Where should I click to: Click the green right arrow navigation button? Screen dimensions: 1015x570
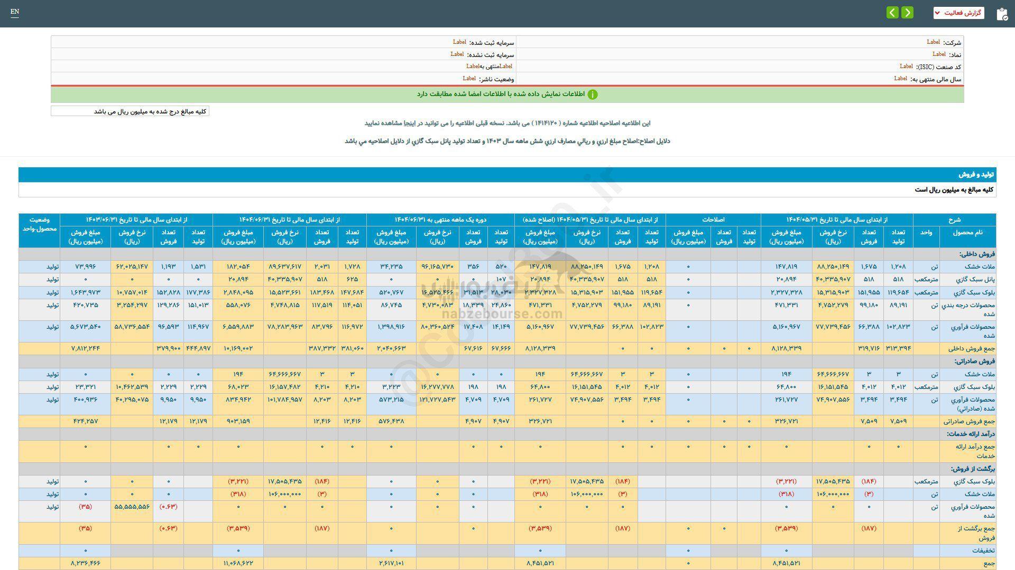tap(907, 13)
